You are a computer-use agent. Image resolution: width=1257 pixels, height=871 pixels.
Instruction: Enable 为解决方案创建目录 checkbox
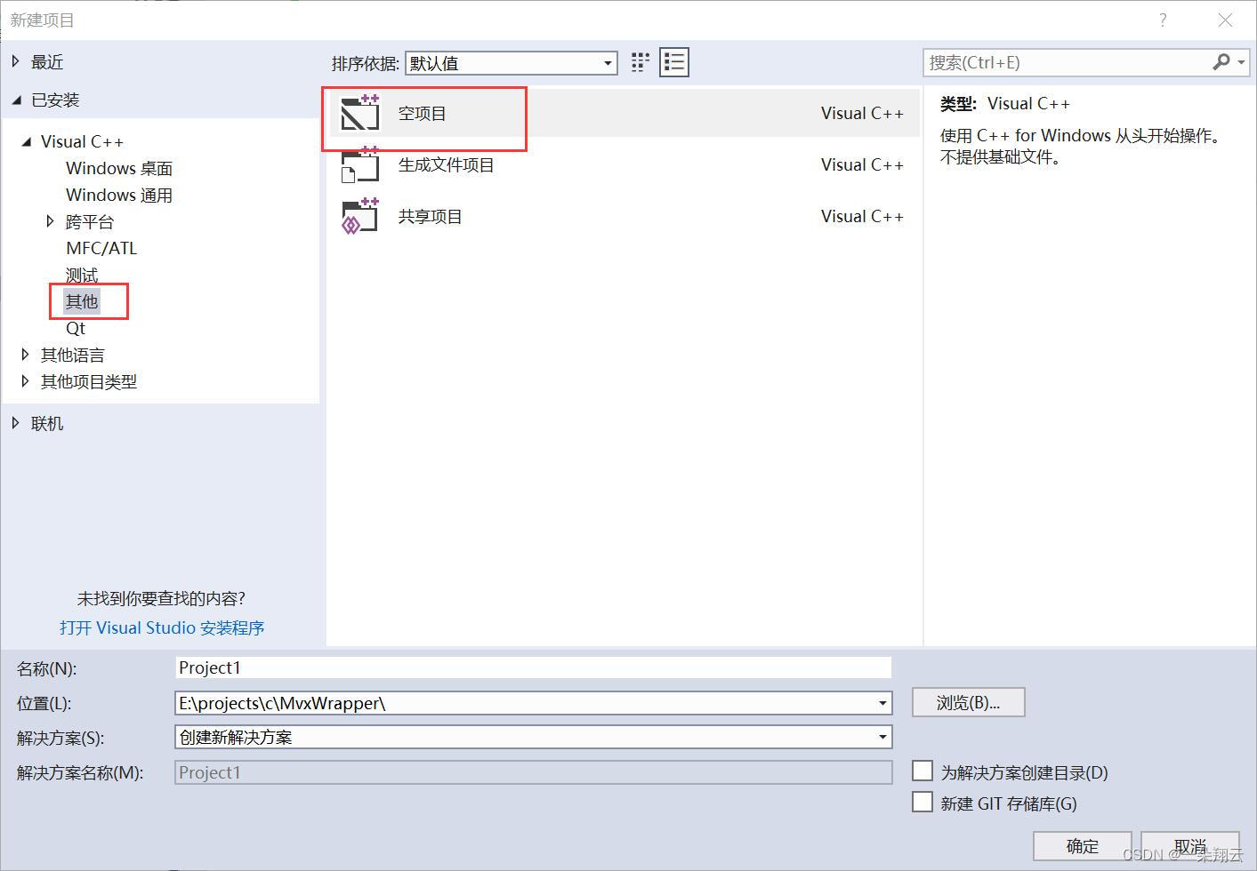click(x=923, y=771)
